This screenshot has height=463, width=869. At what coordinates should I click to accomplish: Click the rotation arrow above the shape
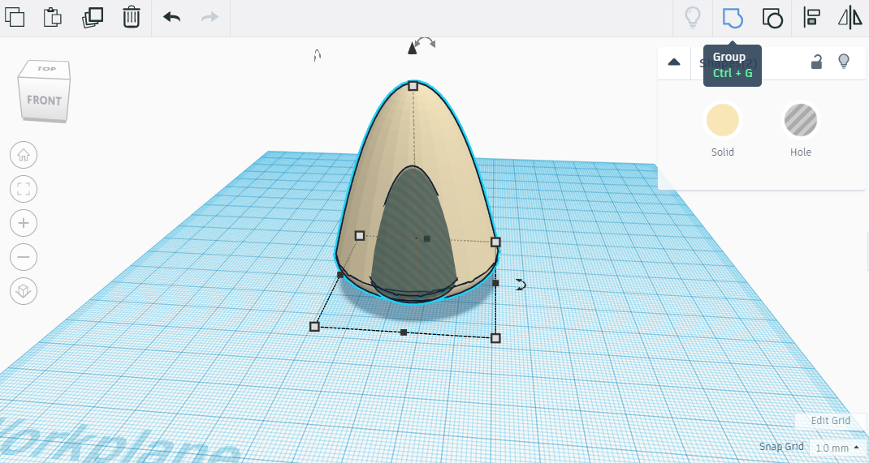426,43
